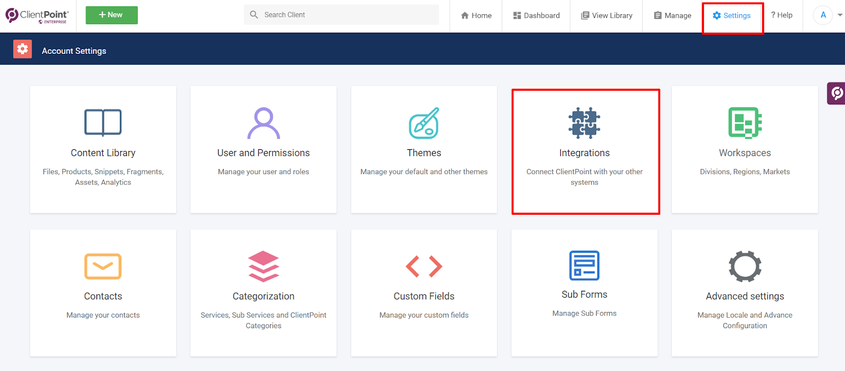
Task: Open the Sub Forms title link
Action: [585, 294]
